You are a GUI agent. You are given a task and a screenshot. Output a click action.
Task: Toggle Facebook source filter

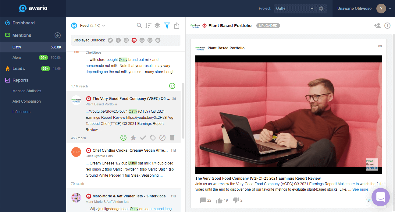click(x=118, y=40)
